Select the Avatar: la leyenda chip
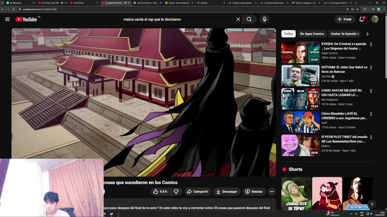 click(x=345, y=34)
